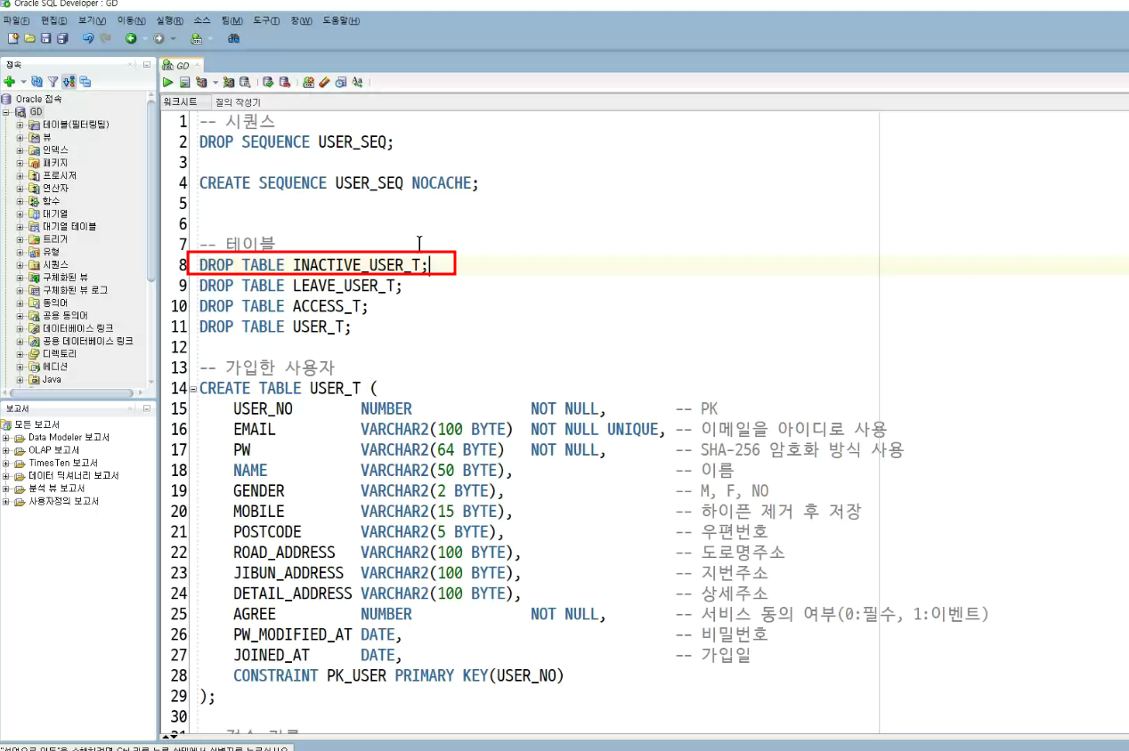The height and width of the screenshot is (751, 1129).
Task: Select 데이터 딕셔너리 보고서 in reports
Action: pyautogui.click(x=73, y=476)
